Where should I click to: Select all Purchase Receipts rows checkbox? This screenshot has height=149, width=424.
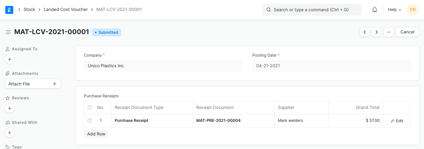(x=90, y=107)
